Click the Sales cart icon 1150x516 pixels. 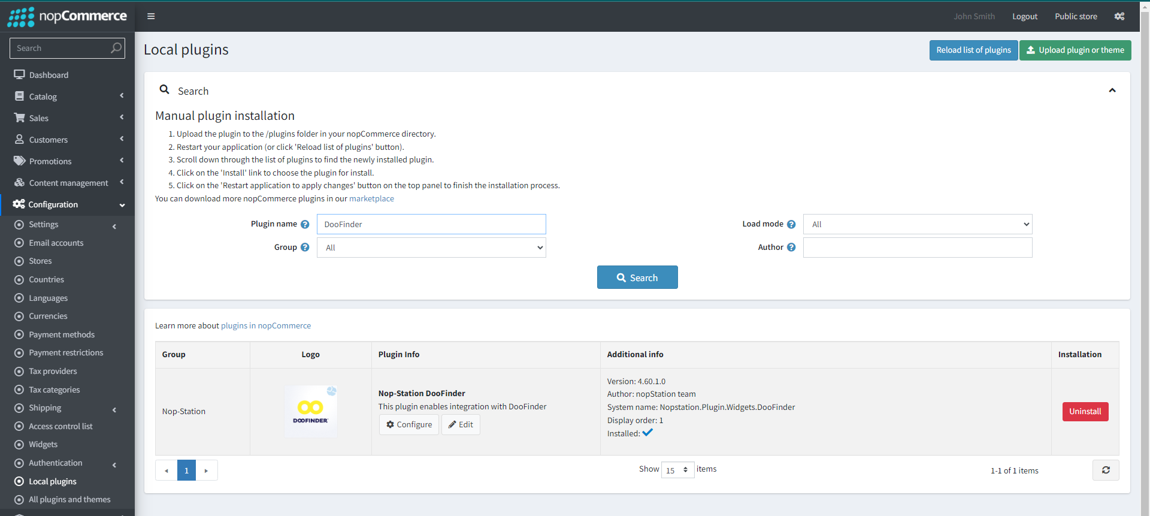[x=19, y=118]
